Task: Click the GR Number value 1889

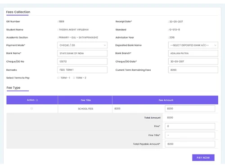Action: pyautogui.click(x=61, y=22)
